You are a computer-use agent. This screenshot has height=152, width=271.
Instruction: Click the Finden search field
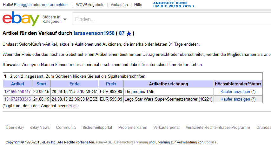coord(171,19)
